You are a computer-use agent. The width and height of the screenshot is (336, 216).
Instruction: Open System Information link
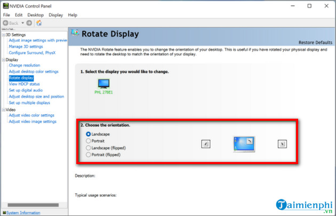(x=23, y=213)
